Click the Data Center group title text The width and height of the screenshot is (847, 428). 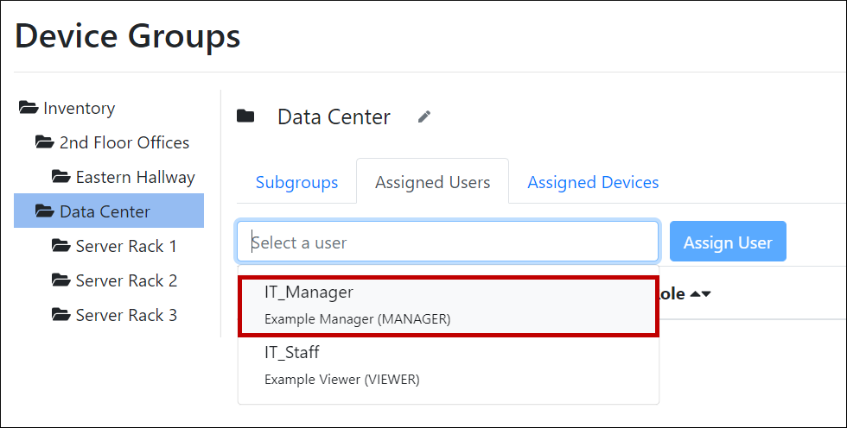(334, 116)
